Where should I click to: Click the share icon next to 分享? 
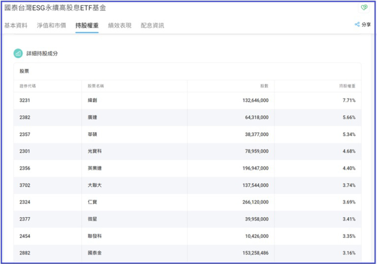pos(357,25)
